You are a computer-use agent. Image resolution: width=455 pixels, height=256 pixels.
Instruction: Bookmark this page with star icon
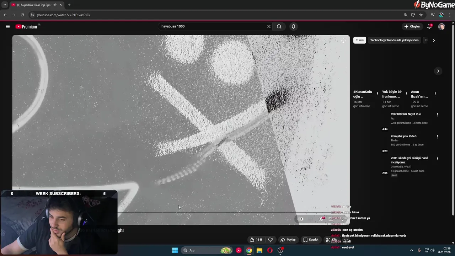(421, 15)
